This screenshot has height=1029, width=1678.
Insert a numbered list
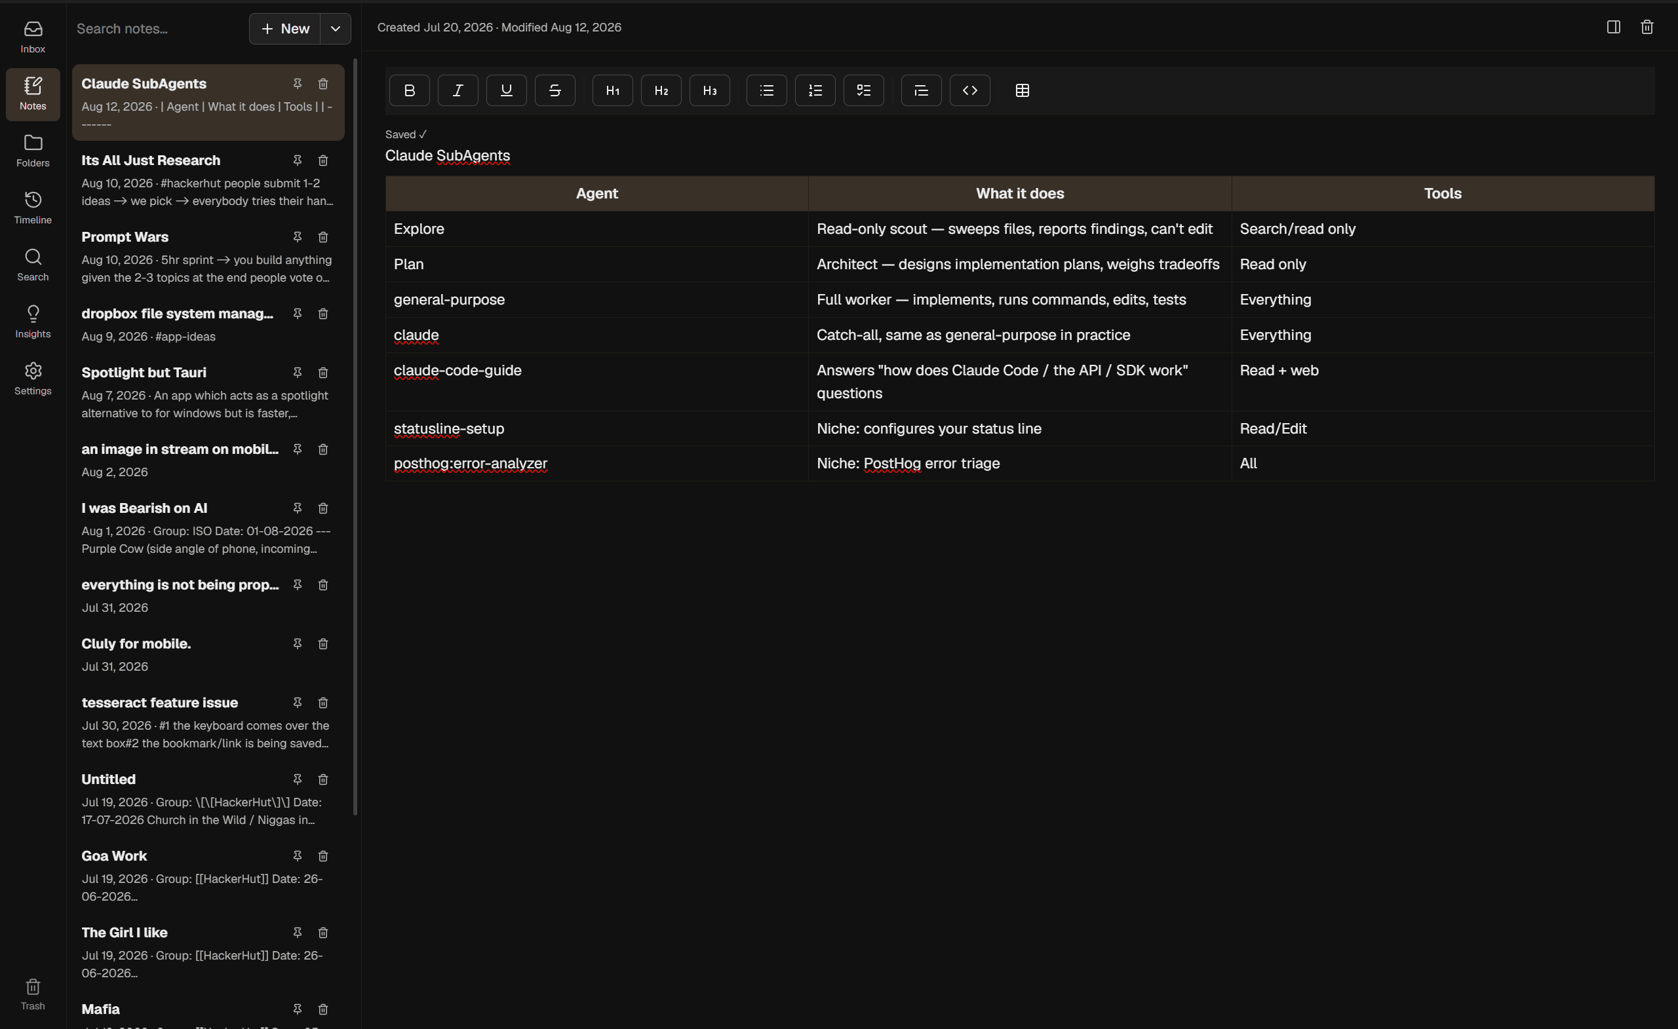815,90
